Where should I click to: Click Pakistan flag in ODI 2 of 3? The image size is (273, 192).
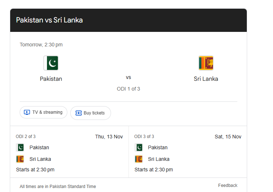(20, 147)
